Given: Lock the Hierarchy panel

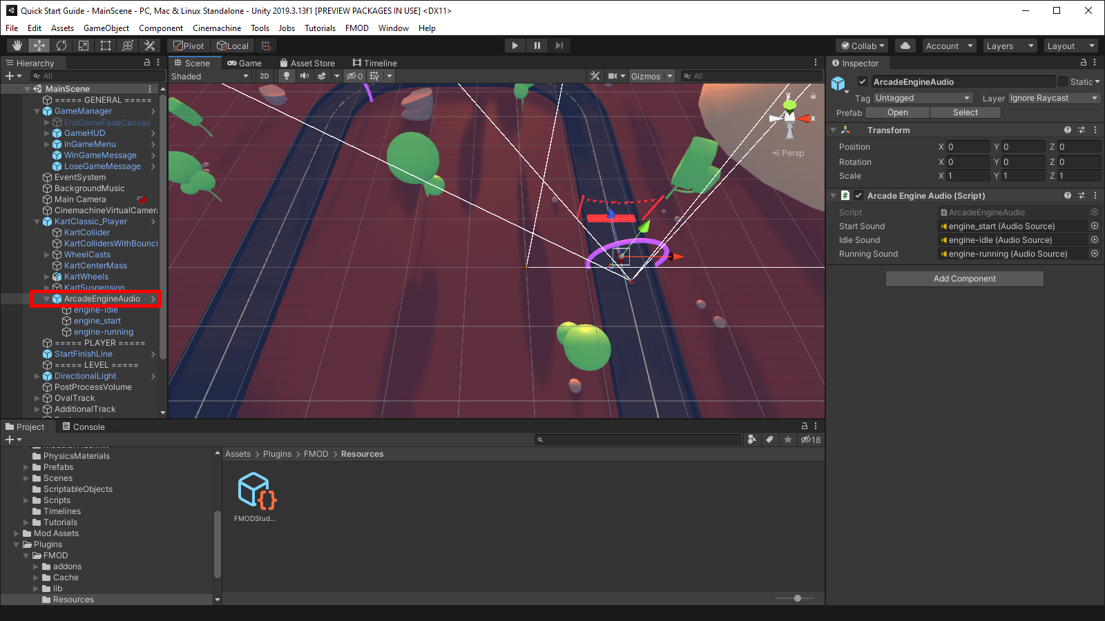Looking at the screenshot, I should (x=147, y=63).
